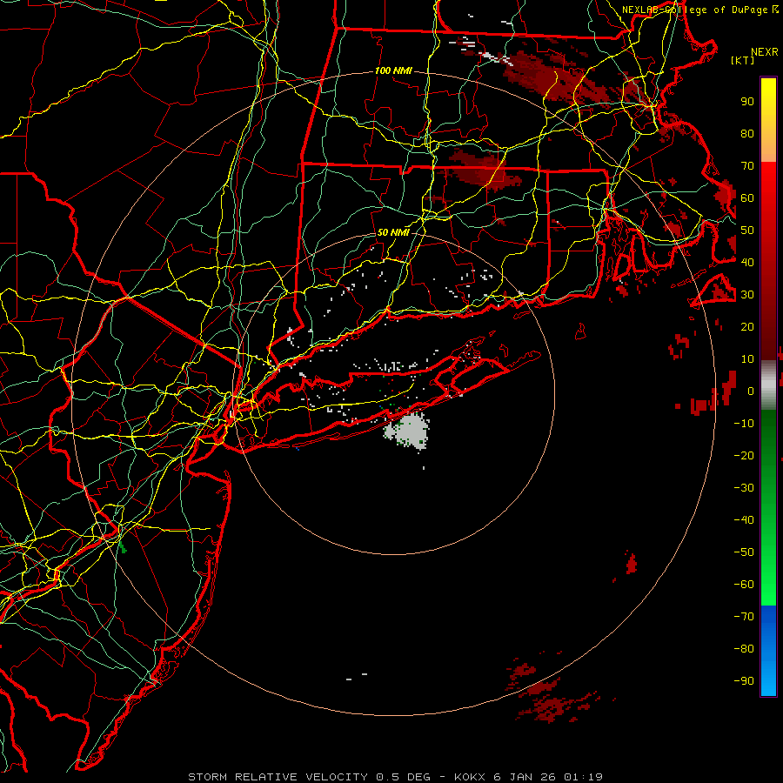The width and height of the screenshot is (783, 783).
Task: Click the positive 80 scale label
Action: pyautogui.click(x=747, y=134)
